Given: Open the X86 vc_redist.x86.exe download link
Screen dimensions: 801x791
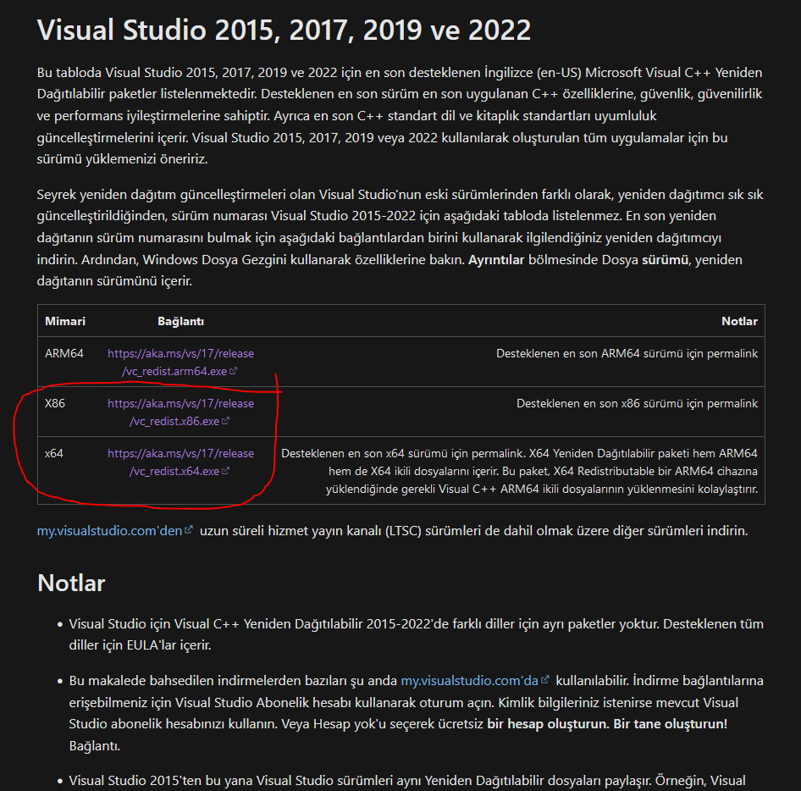Looking at the screenshot, I should coord(180,412).
